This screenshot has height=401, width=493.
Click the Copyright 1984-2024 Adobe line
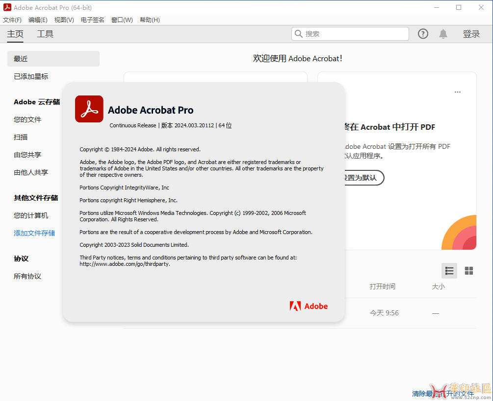click(140, 149)
